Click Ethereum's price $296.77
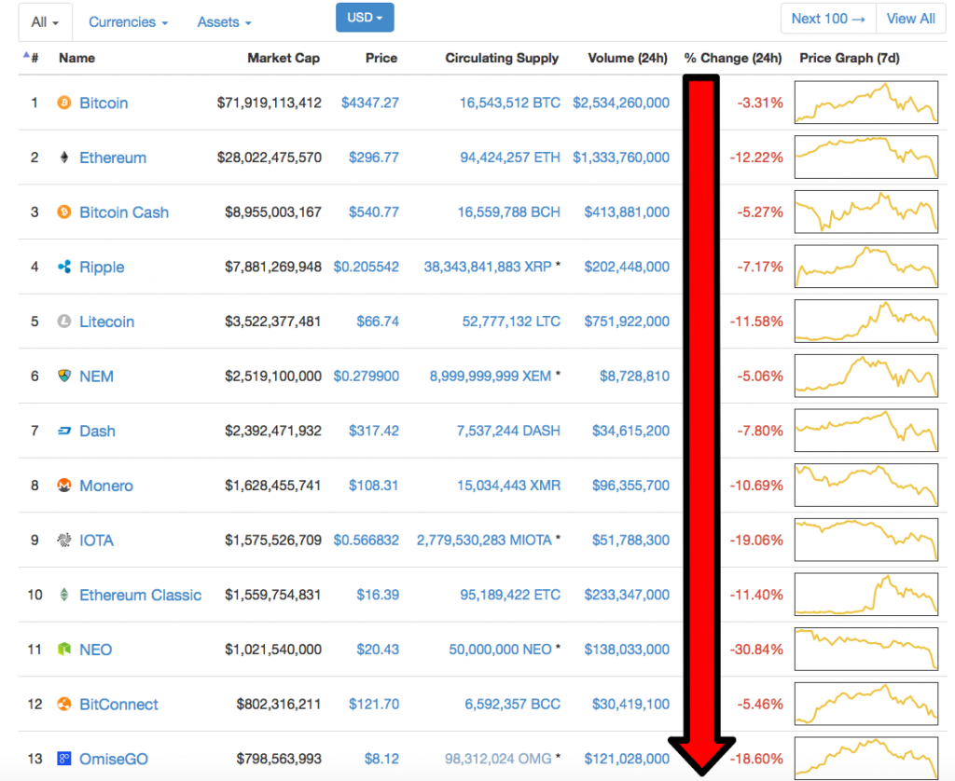This screenshot has width=955, height=781. (373, 158)
